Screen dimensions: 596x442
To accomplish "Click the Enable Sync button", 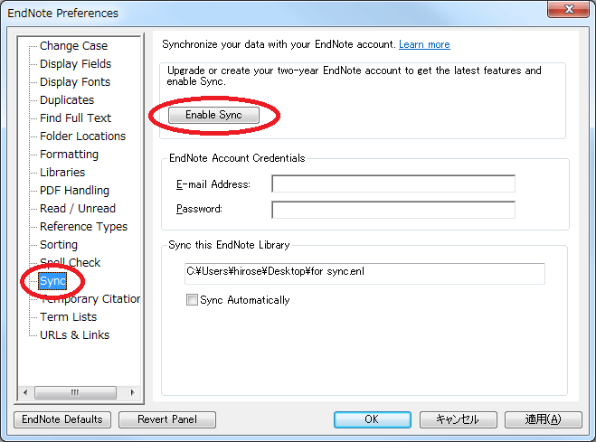I will 213,115.
